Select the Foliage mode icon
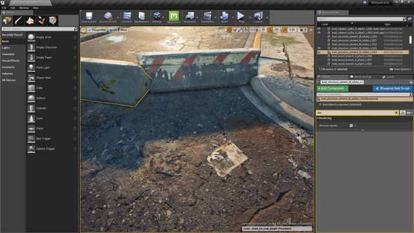The height and width of the screenshot is (233, 414). click(x=41, y=20)
